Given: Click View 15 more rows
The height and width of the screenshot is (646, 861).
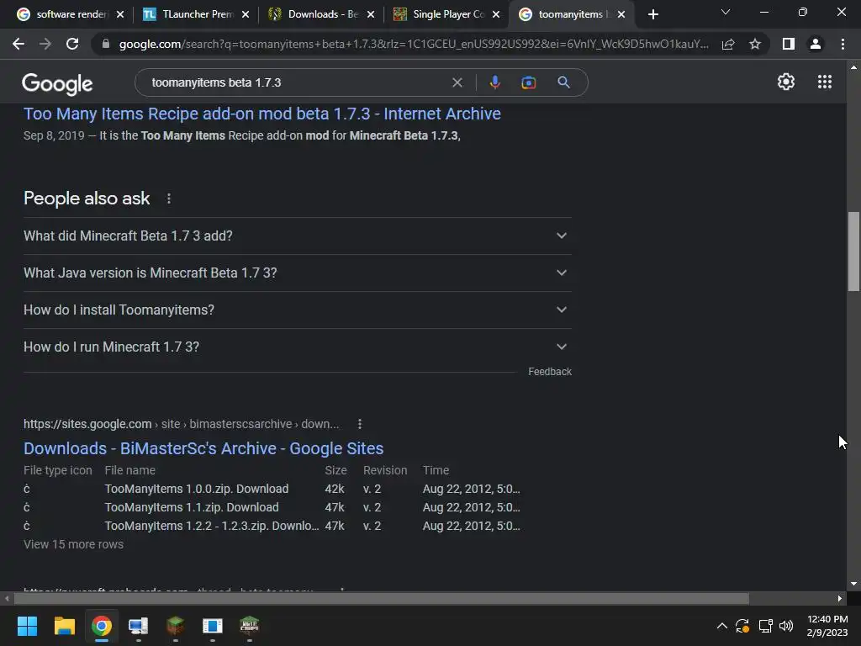Looking at the screenshot, I should tap(74, 544).
